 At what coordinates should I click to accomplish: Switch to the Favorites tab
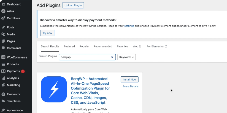[123, 46]
